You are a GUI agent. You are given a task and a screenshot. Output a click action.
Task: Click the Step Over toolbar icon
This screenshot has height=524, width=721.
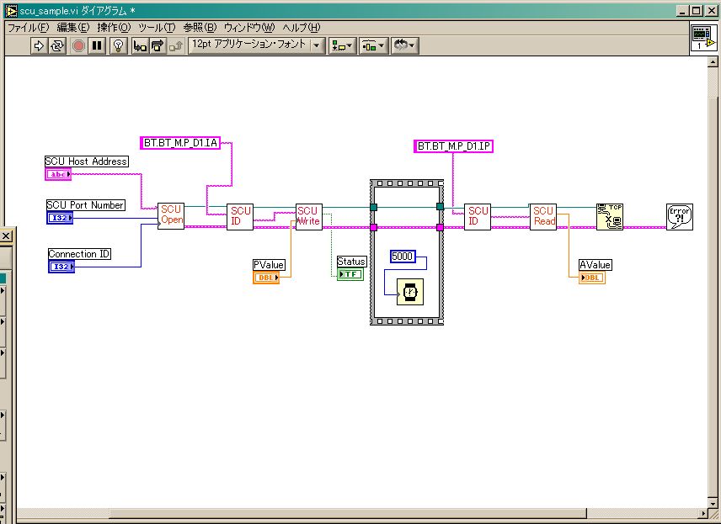click(x=157, y=46)
